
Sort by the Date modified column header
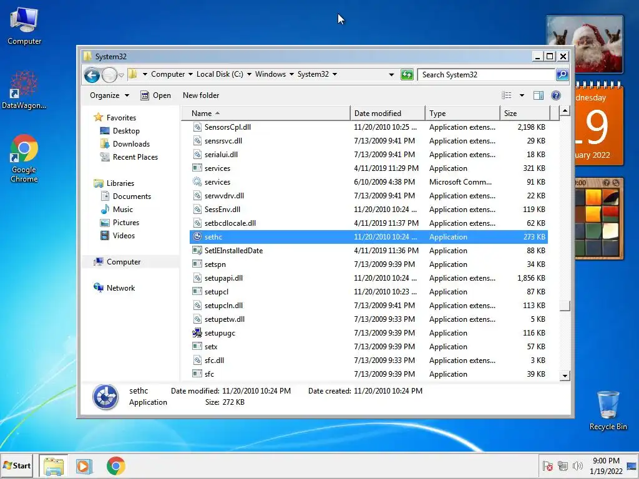point(387,114)
